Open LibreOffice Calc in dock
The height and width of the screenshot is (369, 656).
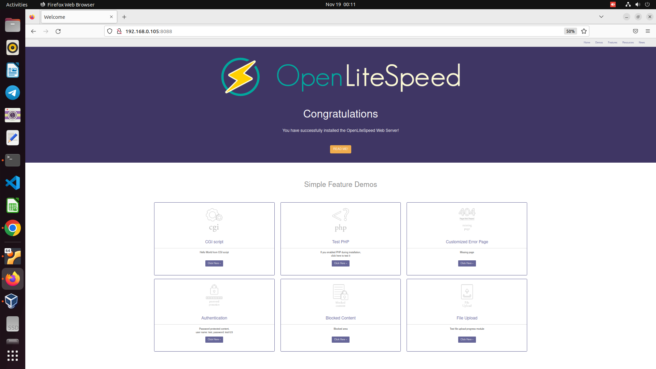(x=13, y=205)
